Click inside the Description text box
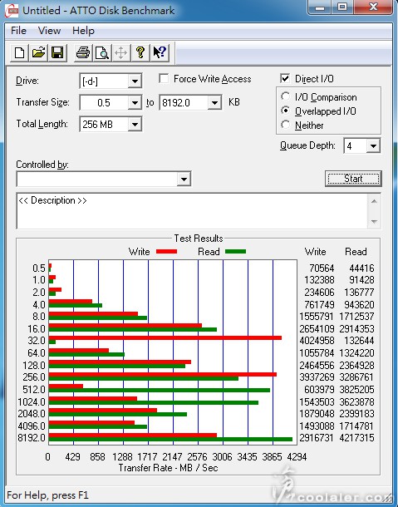 (192, 211)
